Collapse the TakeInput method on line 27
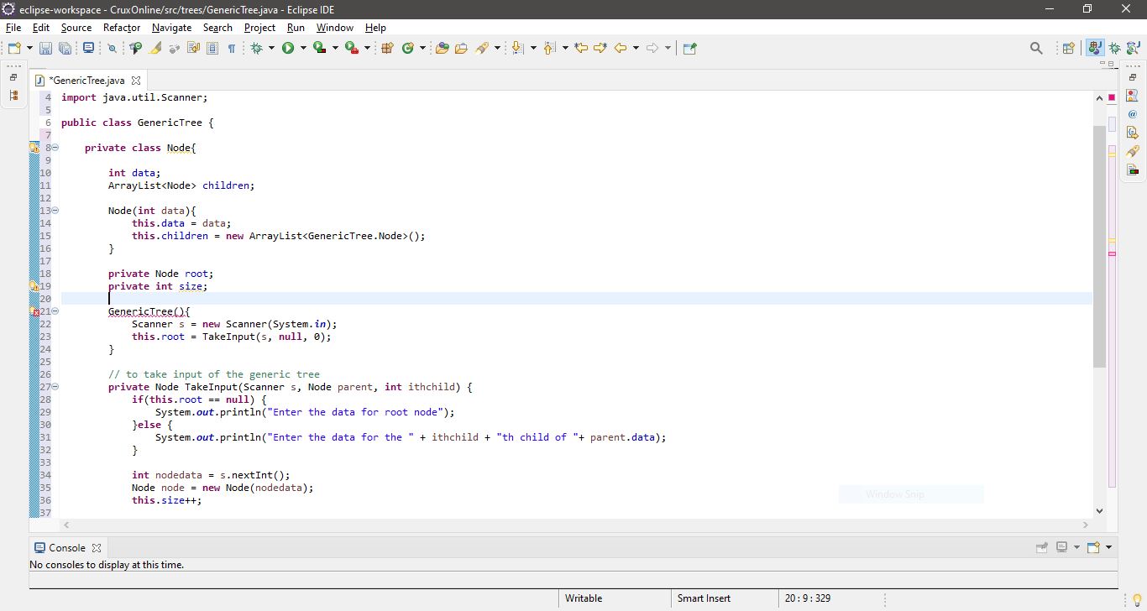Image resolution: width=1147 pixels, height=611 pixels. [x=55, y=387]
